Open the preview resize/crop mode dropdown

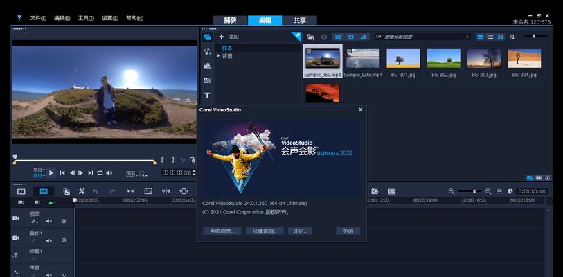(x=143, y=174)
